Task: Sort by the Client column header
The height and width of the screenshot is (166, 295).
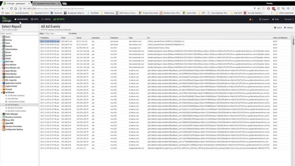Action: coord(68,38)
